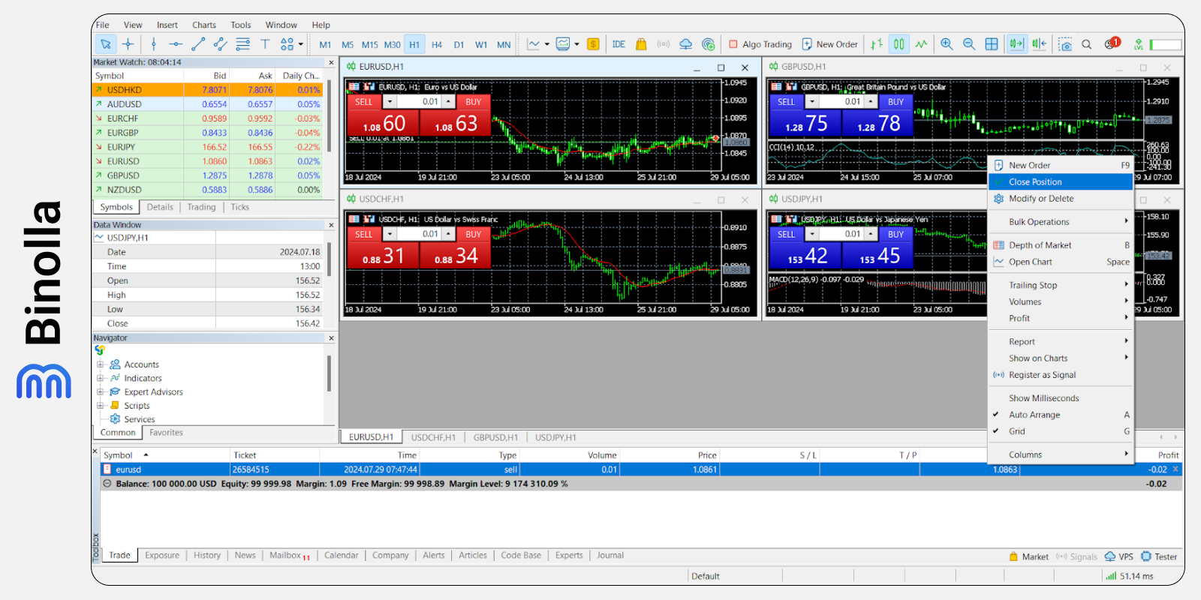1201x600 pixels.
Task: Close eurusd position with row X button
Action: [1175, 469]
